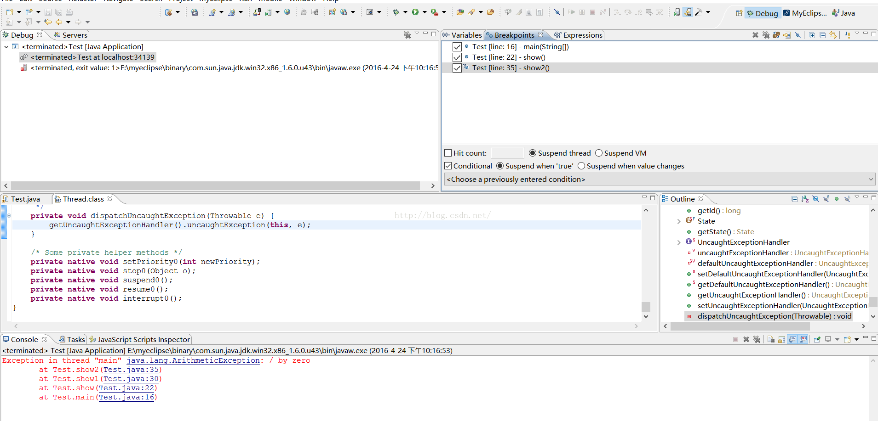
Task: Switch to the Expressions tab
Action: coord(578,35)
